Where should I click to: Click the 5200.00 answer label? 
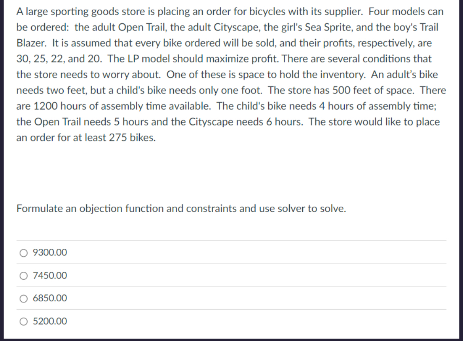pos(49,321)
